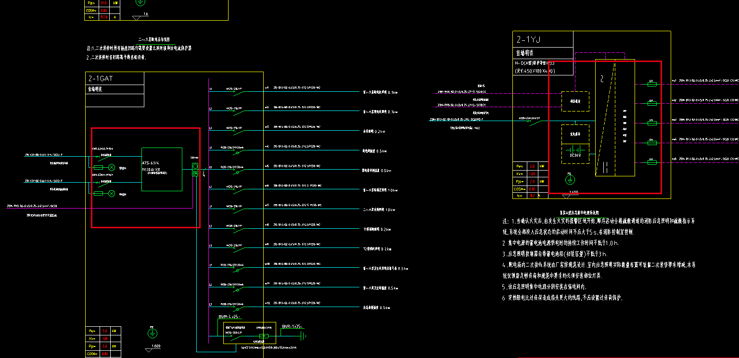Select the BVR-4x25 cable annotation
Screen dimensions: 739x358
point(229,317)
